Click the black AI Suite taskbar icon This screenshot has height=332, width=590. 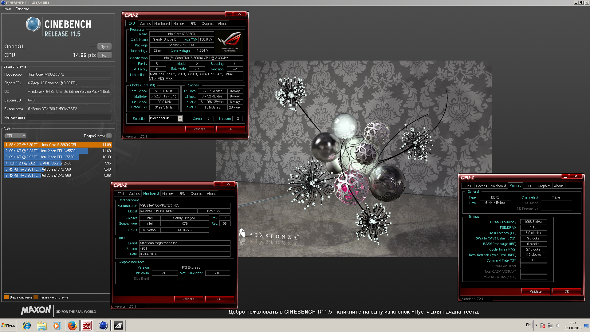coord(118,326)
